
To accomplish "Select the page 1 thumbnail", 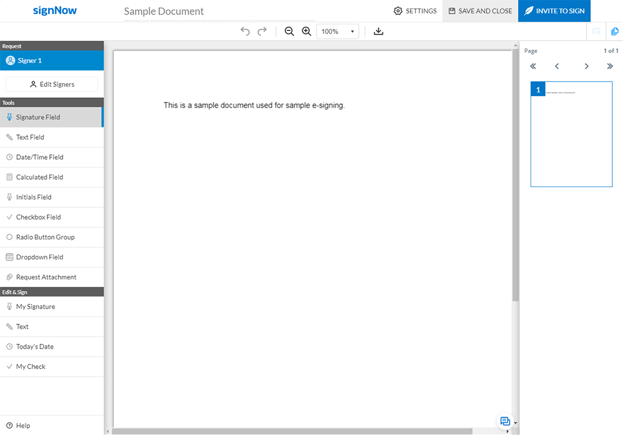I will click(x=571, y=134).
